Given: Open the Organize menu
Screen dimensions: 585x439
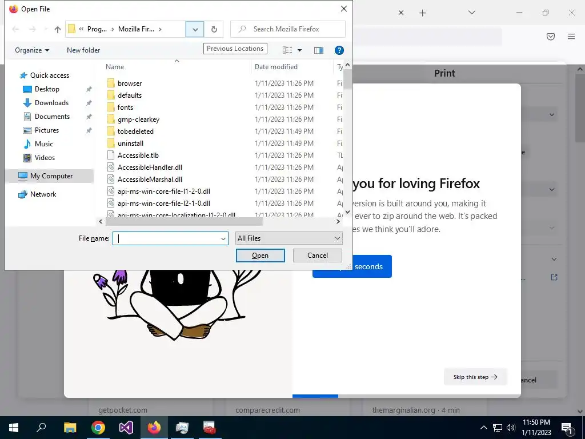Looking at the screenshot, I should [x=32, y=50].
